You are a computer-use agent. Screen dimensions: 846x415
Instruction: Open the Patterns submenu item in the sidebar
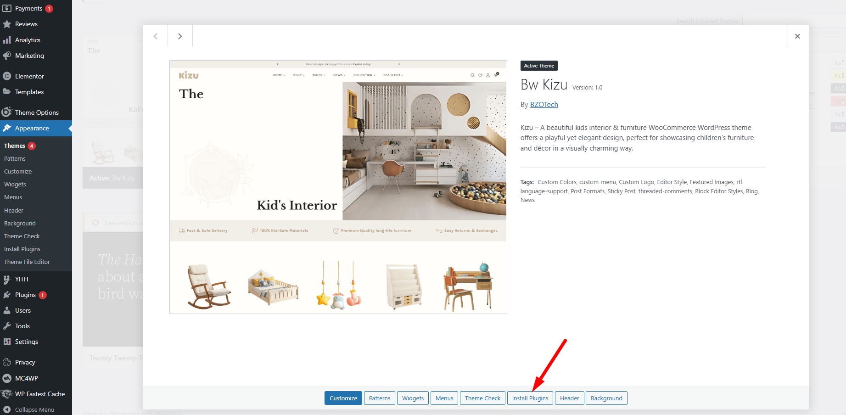15,158
